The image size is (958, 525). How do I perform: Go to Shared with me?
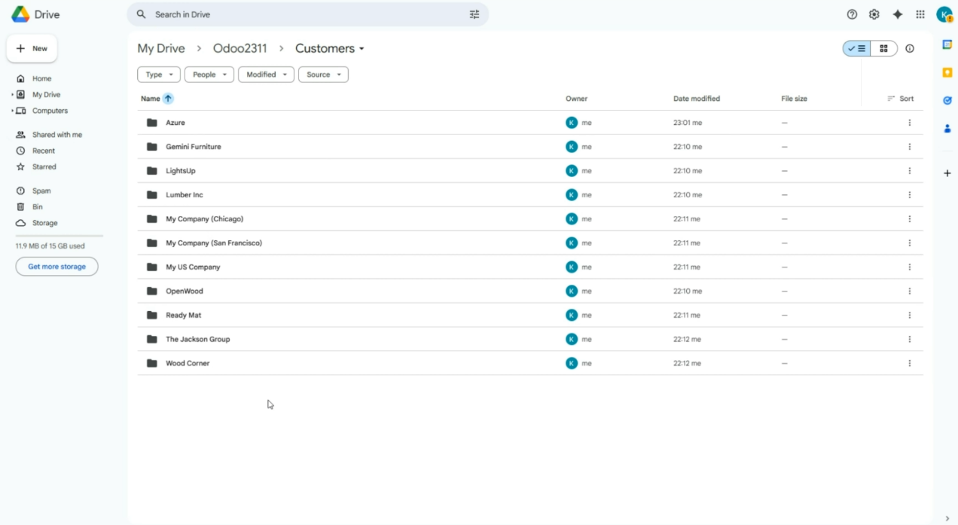click(x=56, y=135)
